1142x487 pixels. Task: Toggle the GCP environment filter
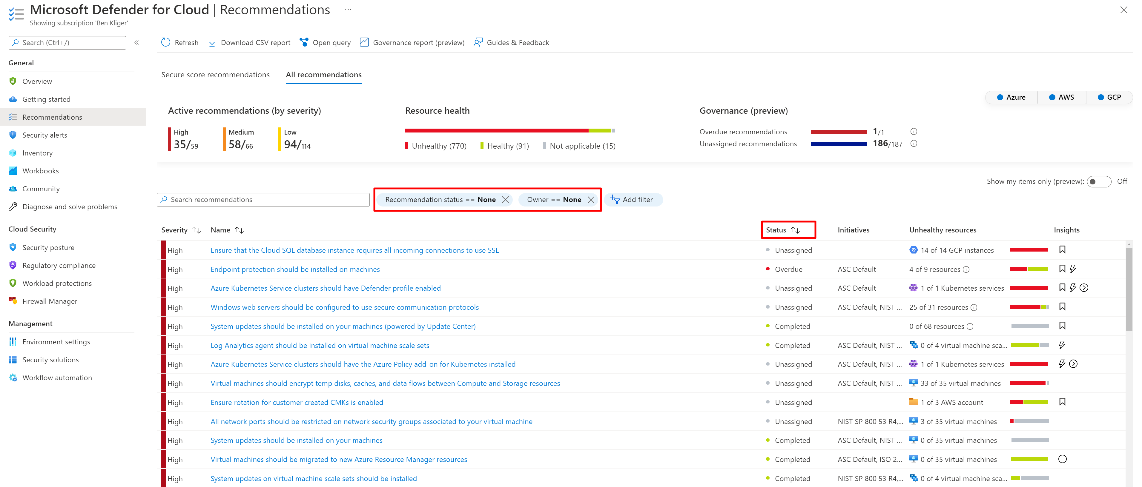tap(1109, 97)
